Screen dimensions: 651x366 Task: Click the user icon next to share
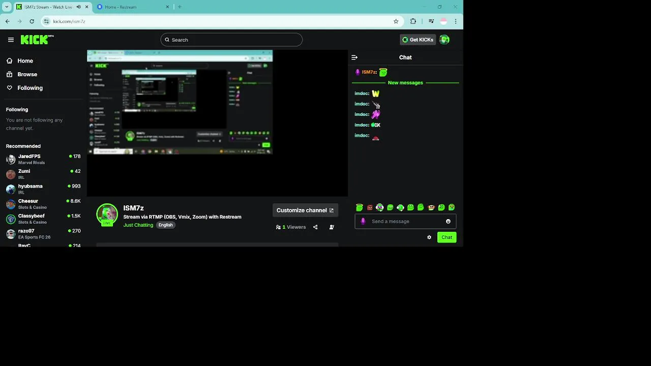click(332, 227)
